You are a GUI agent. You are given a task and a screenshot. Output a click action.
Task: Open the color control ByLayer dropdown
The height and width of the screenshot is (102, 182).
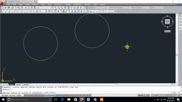tap(98, 8)
